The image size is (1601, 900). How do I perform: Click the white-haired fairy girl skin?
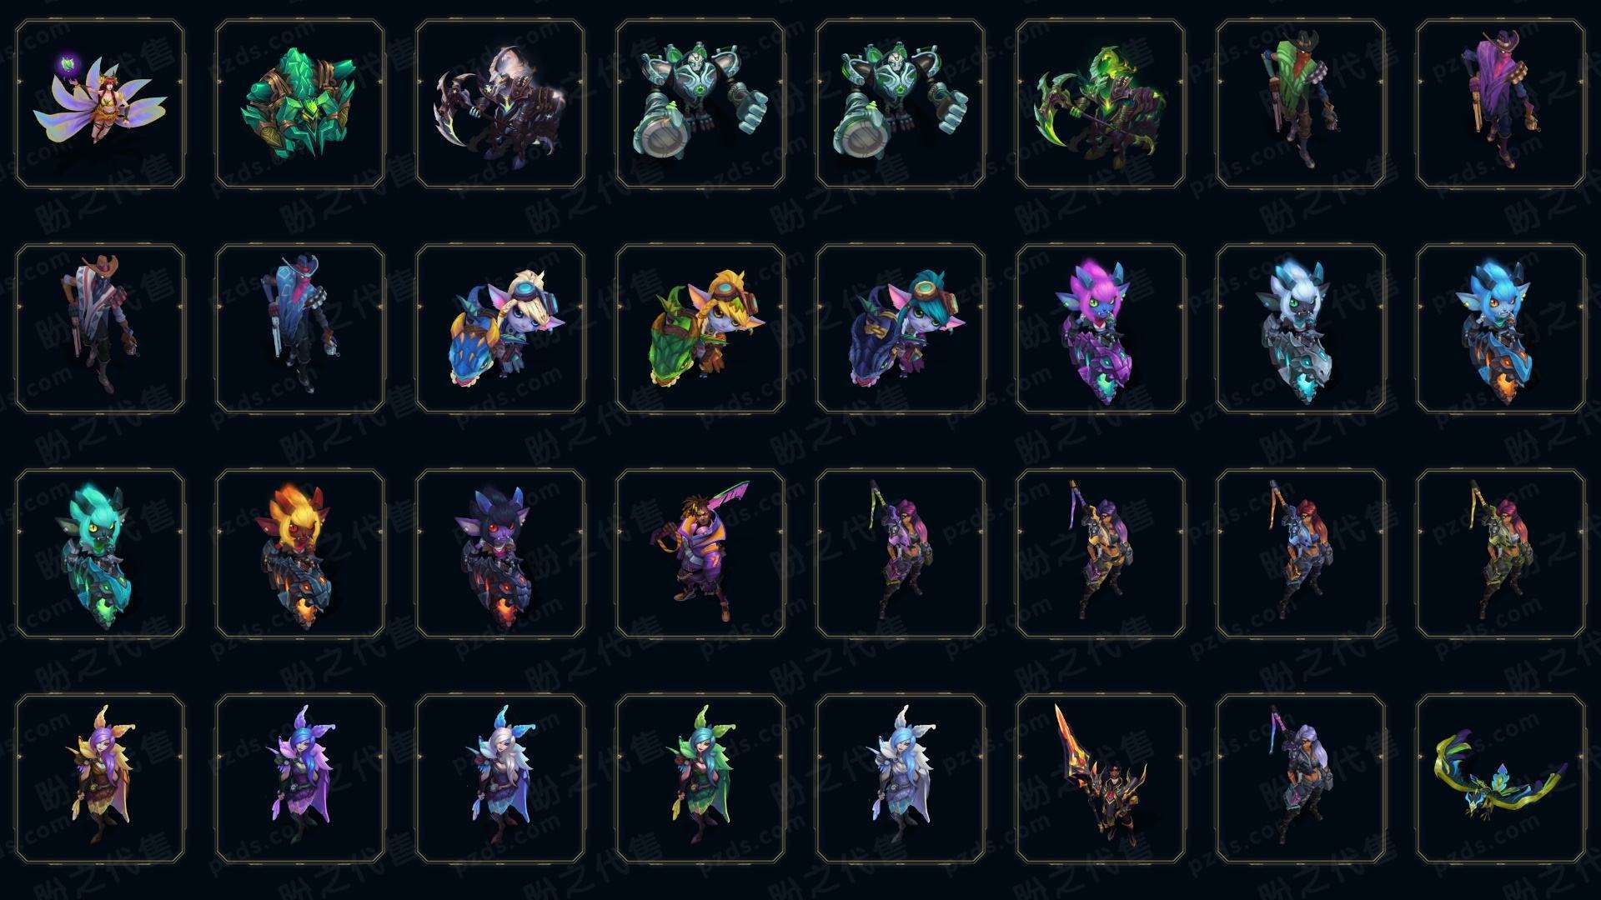tap(500, 779)
